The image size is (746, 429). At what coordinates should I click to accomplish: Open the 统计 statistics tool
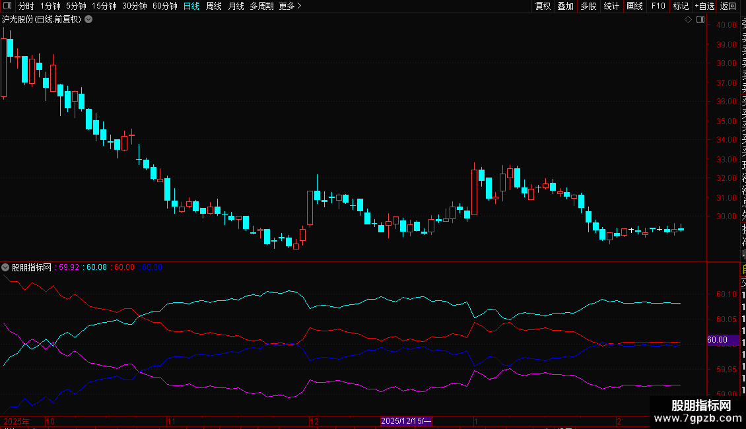click(x=611, y=6)
